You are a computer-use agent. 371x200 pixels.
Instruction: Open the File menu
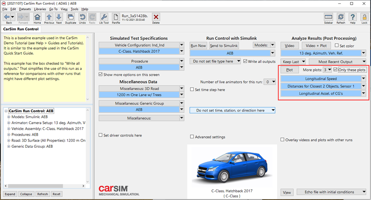(5, 9)
